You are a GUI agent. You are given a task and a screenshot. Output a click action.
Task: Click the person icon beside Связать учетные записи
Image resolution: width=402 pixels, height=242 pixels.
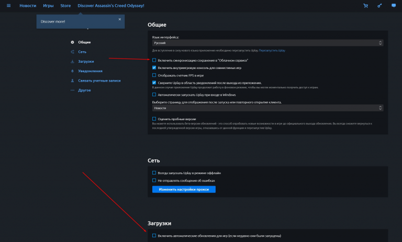pos(72,81)
